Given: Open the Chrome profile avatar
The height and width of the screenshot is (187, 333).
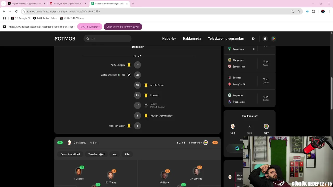Looking at the screenshot, I should (323, 11).
